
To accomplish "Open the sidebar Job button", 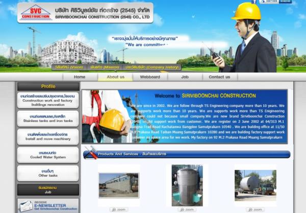I will point(48,190).
